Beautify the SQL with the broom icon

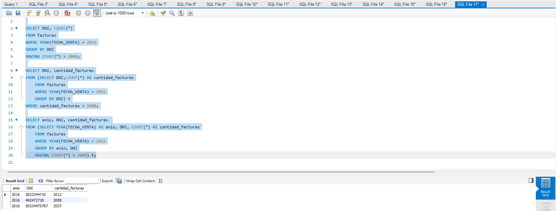click(163, 13)
